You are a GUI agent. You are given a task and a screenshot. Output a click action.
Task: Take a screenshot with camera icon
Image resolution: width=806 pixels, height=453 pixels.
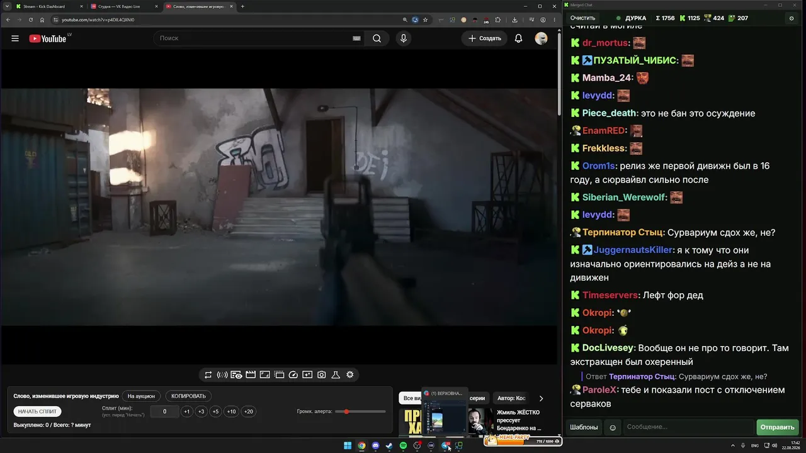pyautogui.click(x=322, y=375)
